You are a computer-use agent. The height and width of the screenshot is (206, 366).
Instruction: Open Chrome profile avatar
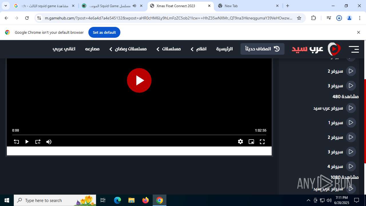point(349,18)
